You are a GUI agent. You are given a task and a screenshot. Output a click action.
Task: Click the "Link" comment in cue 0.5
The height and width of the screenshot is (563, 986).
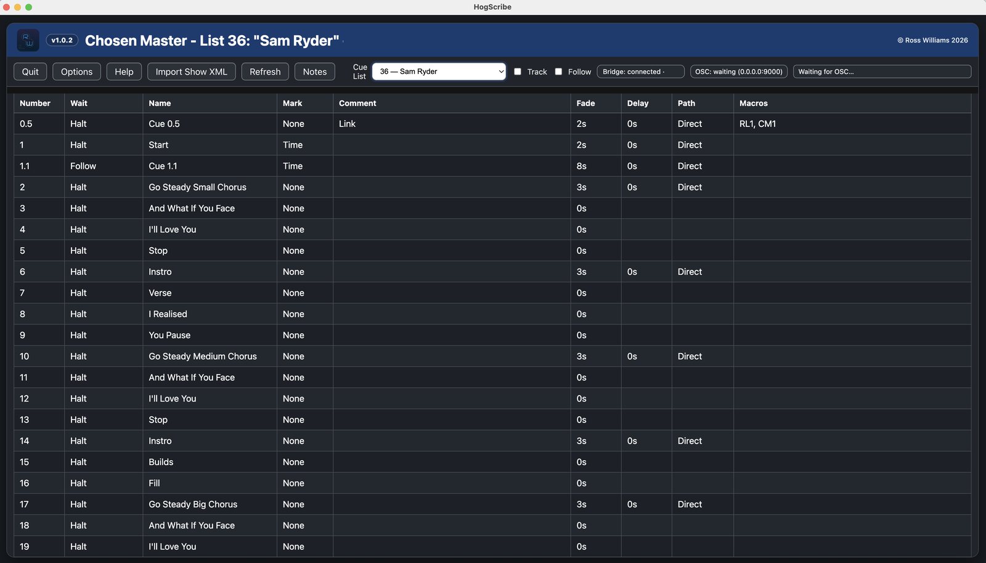pos(347,124)
